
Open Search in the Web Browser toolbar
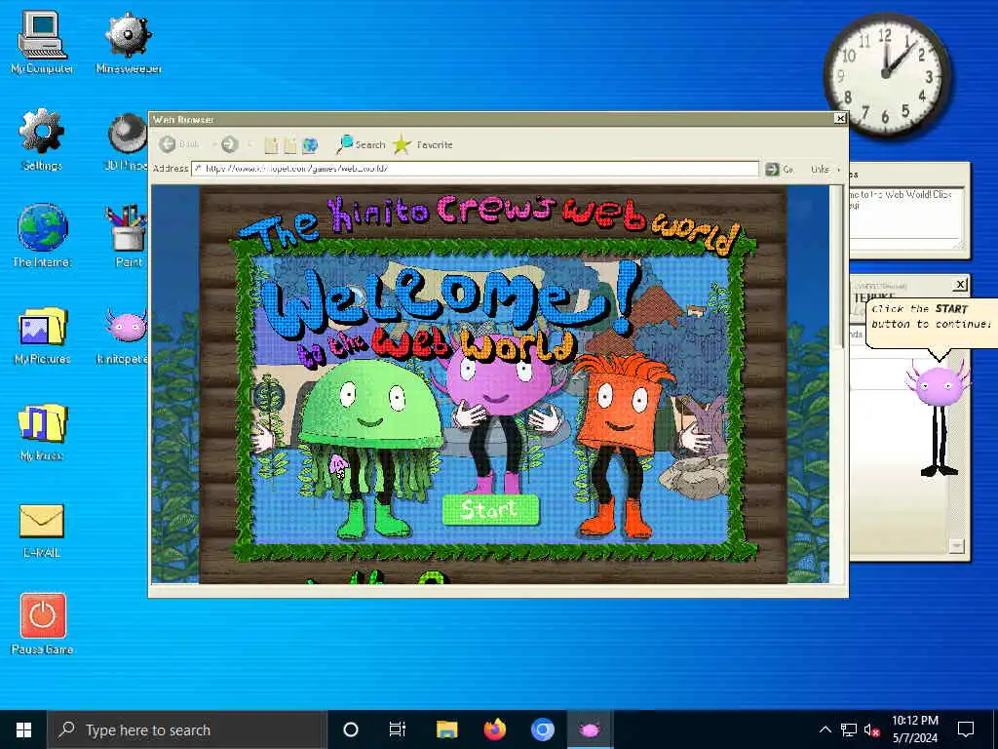[361, 144]
